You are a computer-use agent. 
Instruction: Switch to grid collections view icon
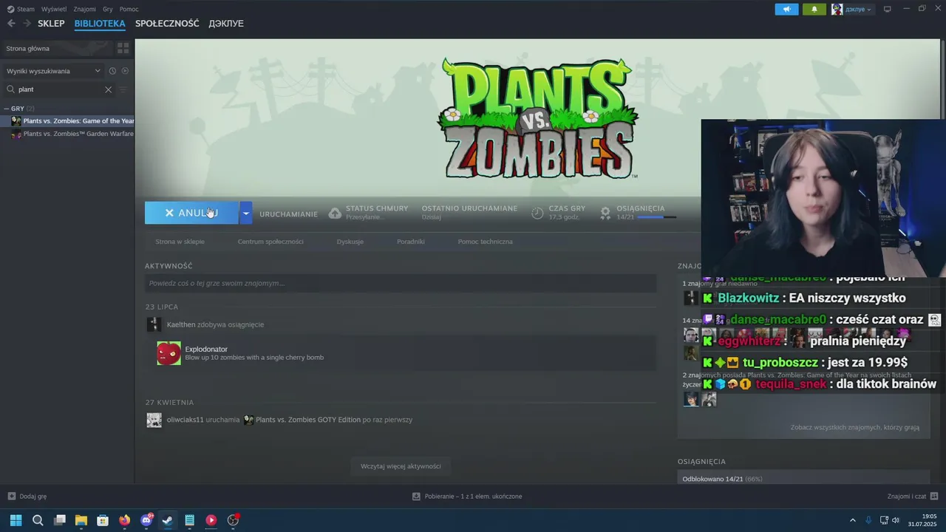(x=123, y=48)
